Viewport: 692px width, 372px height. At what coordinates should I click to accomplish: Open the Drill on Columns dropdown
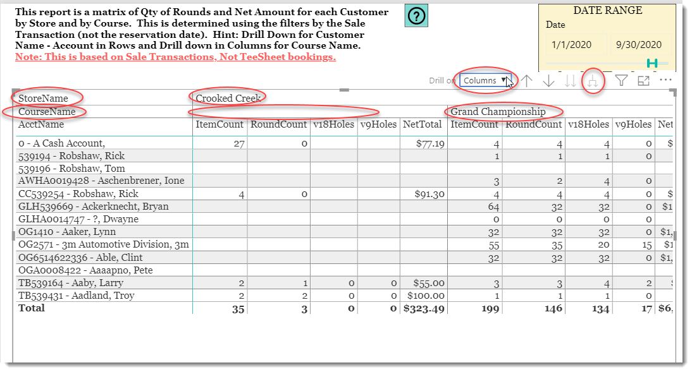coord(485,80)
